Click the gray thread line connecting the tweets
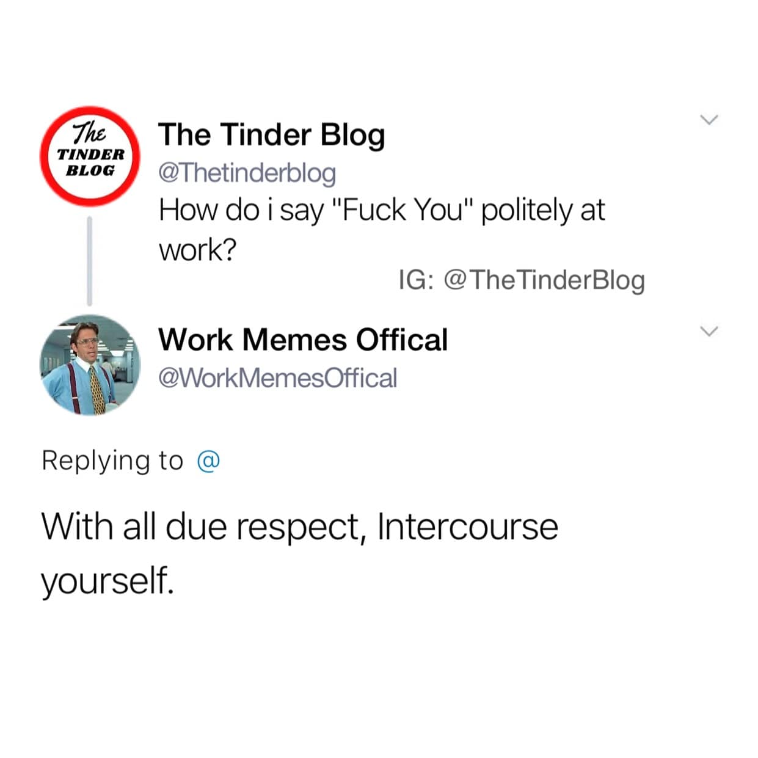Screen dimensions: 758x758 (90, 261)
